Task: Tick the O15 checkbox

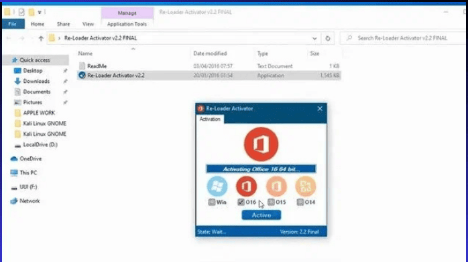Action: (271, 203)
